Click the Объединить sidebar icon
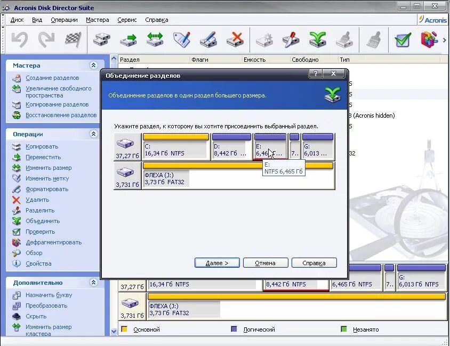This screenshot has width=450, height=346. pyautogui.click(x=17, y=221)
